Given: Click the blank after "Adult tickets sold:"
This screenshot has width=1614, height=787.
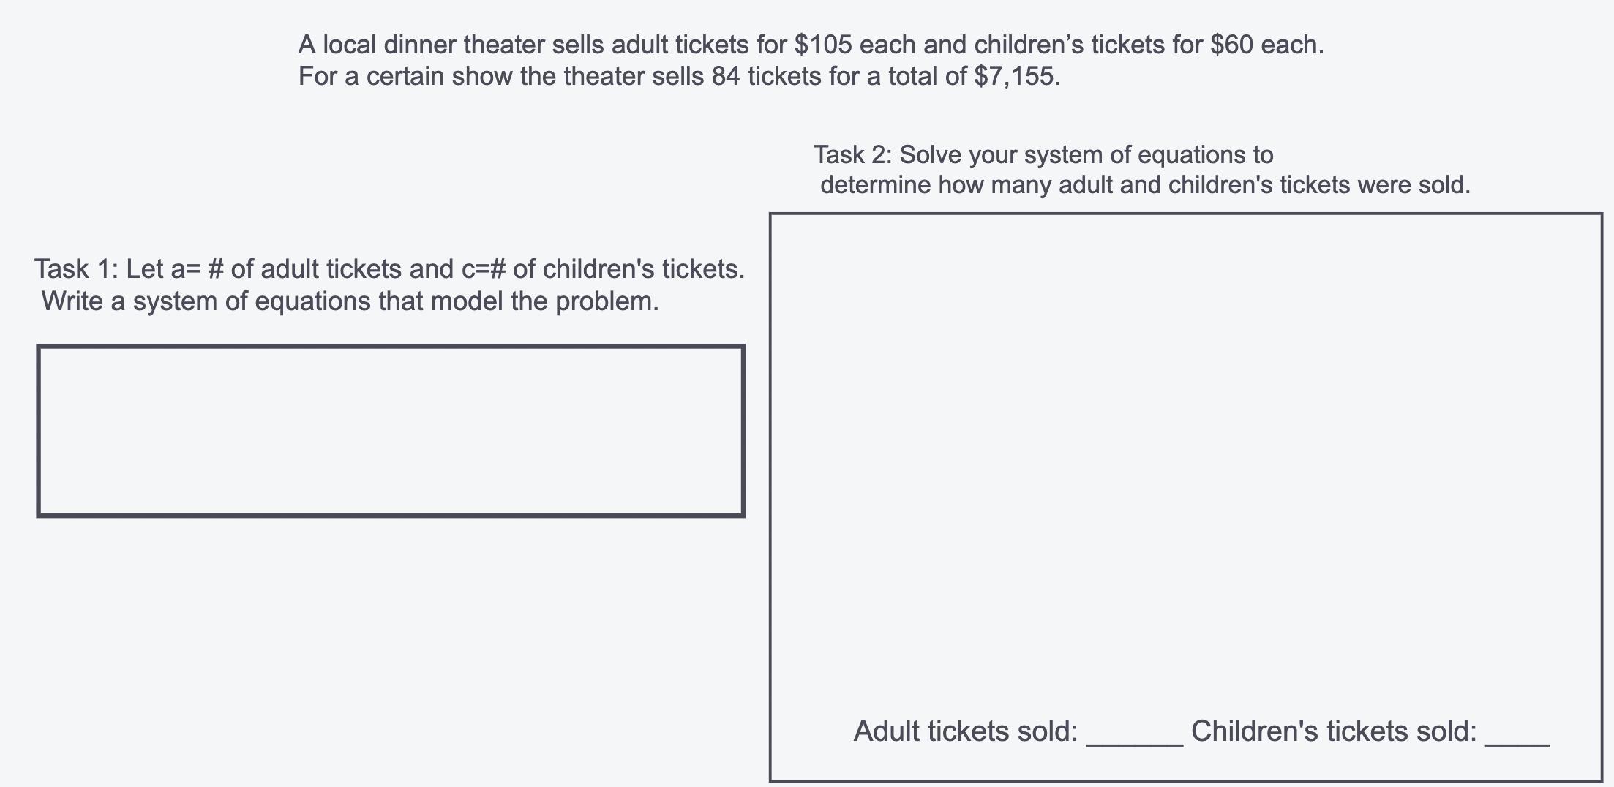Looking at the screenshot, I should click(x=1134, y=734).
